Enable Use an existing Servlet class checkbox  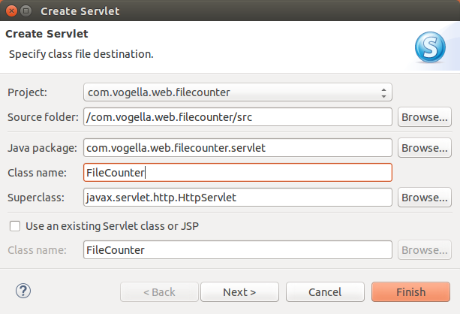15,226
